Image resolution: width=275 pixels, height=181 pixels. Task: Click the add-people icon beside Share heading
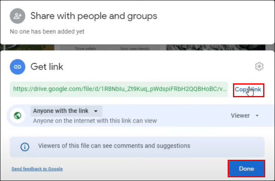[x=18, y=16]
